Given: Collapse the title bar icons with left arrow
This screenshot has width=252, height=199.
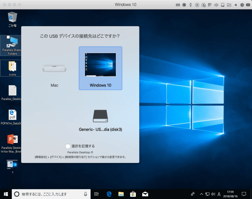Looking at the screenshot, I should (236, 5).
